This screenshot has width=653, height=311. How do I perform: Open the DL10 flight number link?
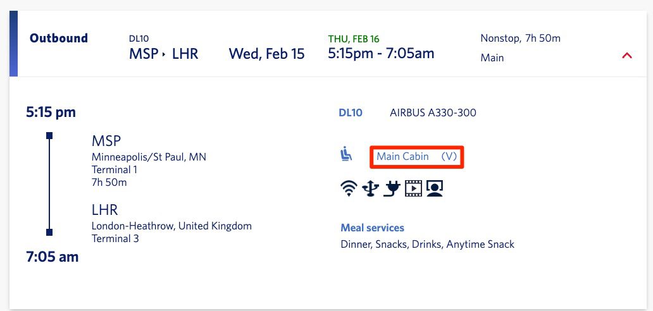(351, 113)
